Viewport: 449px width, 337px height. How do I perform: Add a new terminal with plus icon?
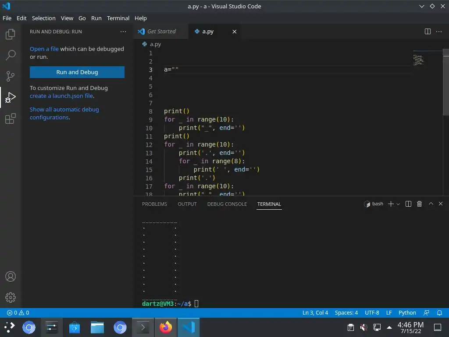(391, 204)
